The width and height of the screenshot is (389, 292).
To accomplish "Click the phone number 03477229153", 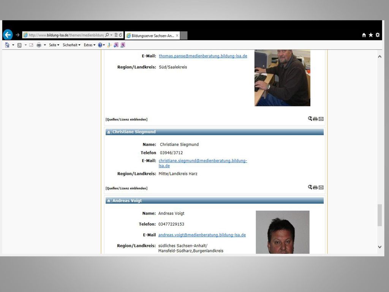I will 171,224.
